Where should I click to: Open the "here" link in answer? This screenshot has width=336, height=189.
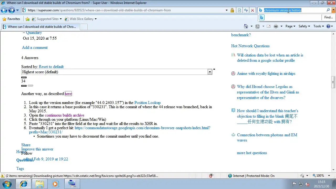coord(68,94)
